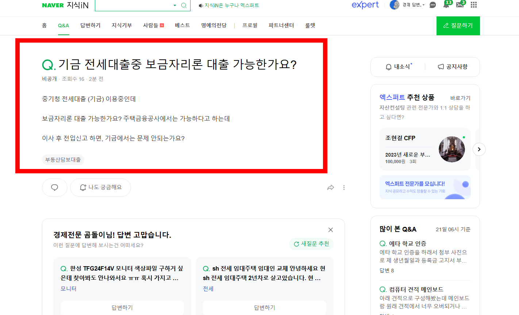Viewport: 519px width, 315px height.
Task: Click the comment speech bubble button
Action: [55, 188]
